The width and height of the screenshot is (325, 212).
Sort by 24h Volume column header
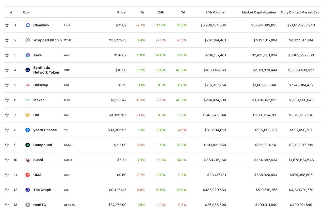click(x=215, y=12)
